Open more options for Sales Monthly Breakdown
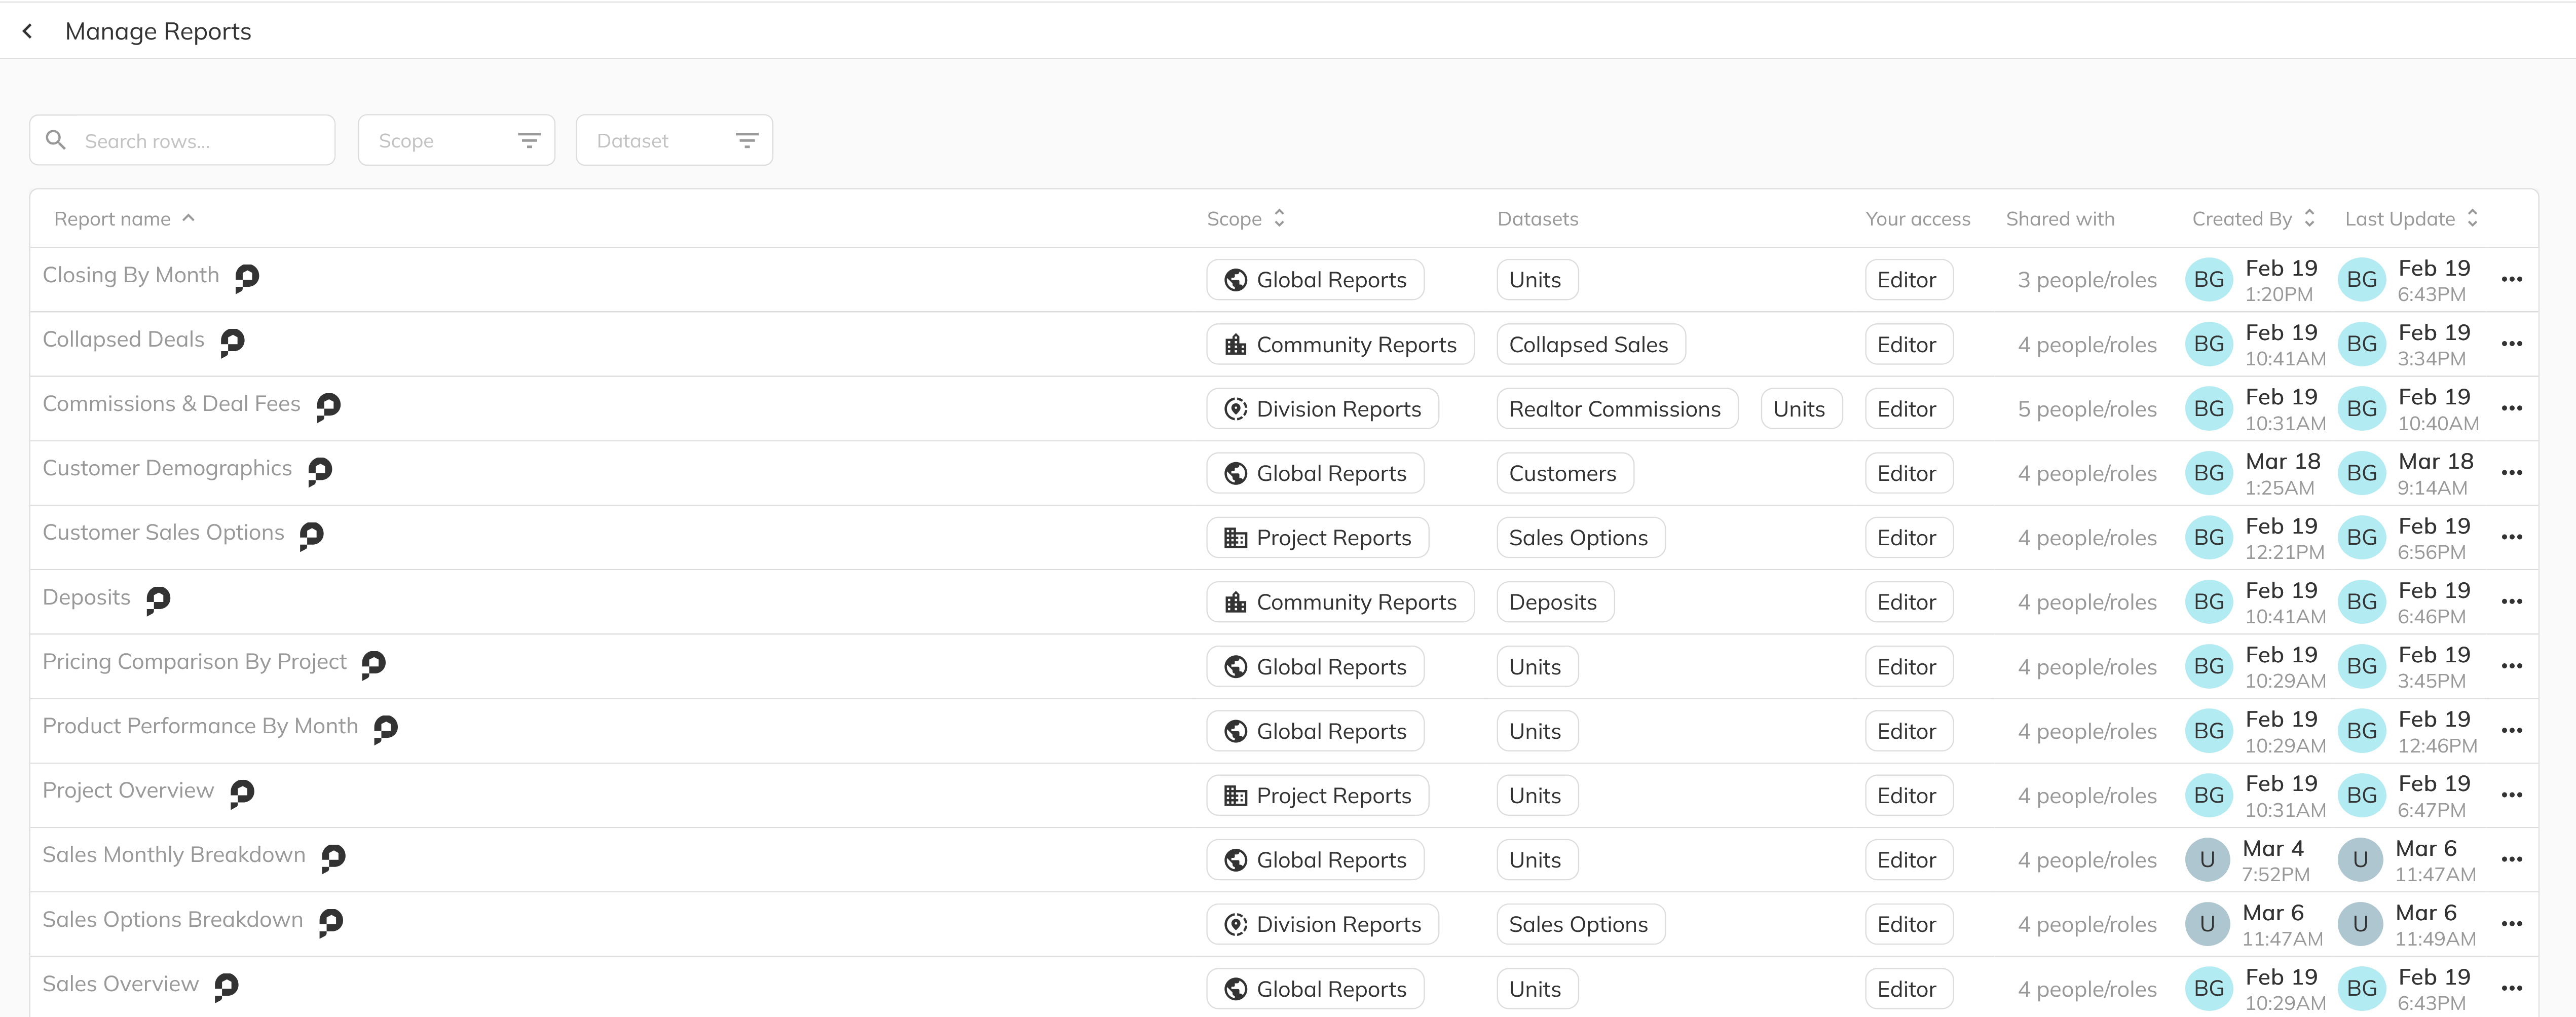2576x1017 pixels. click(x=2511, y=860)
